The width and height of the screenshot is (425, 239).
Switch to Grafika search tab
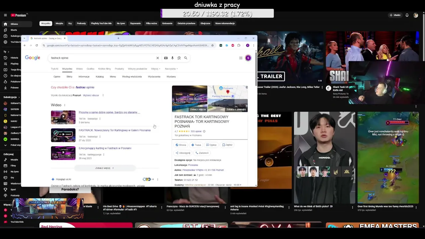90,69
